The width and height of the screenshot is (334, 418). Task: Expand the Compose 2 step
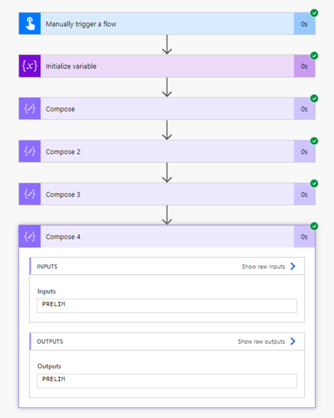click(x=167, y=151)
